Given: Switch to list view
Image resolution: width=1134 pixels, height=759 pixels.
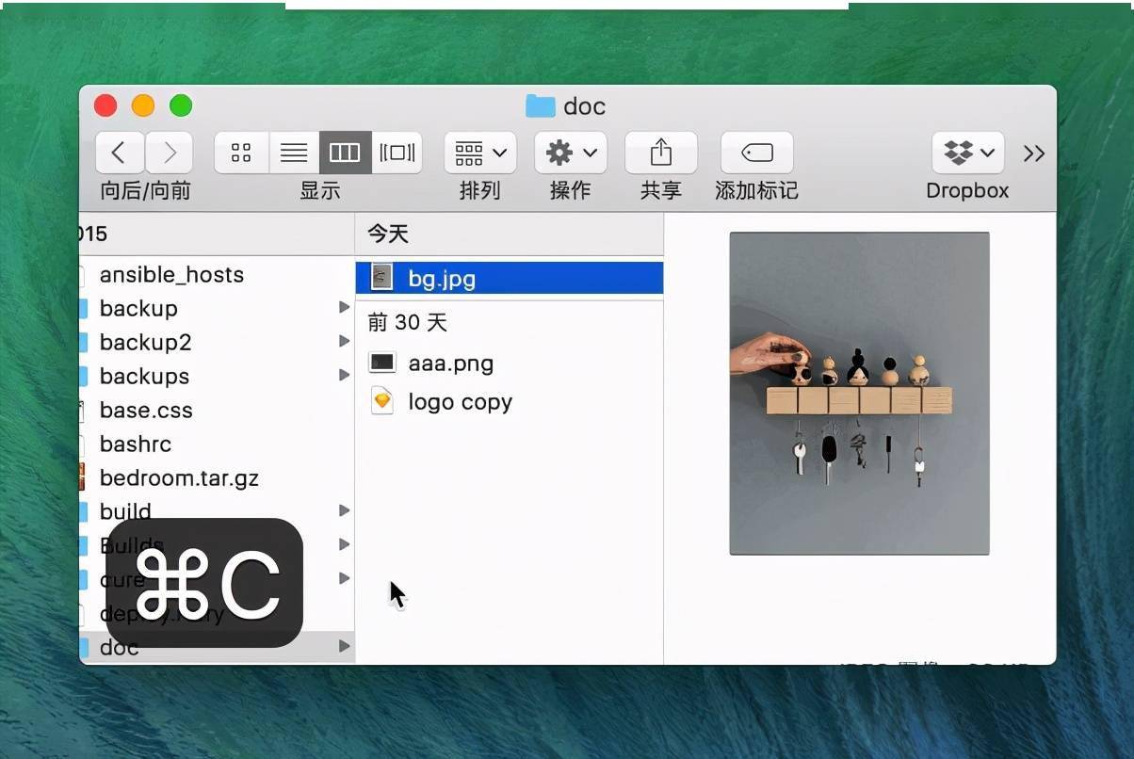Looking at the screenshot, I should point(294,153).
